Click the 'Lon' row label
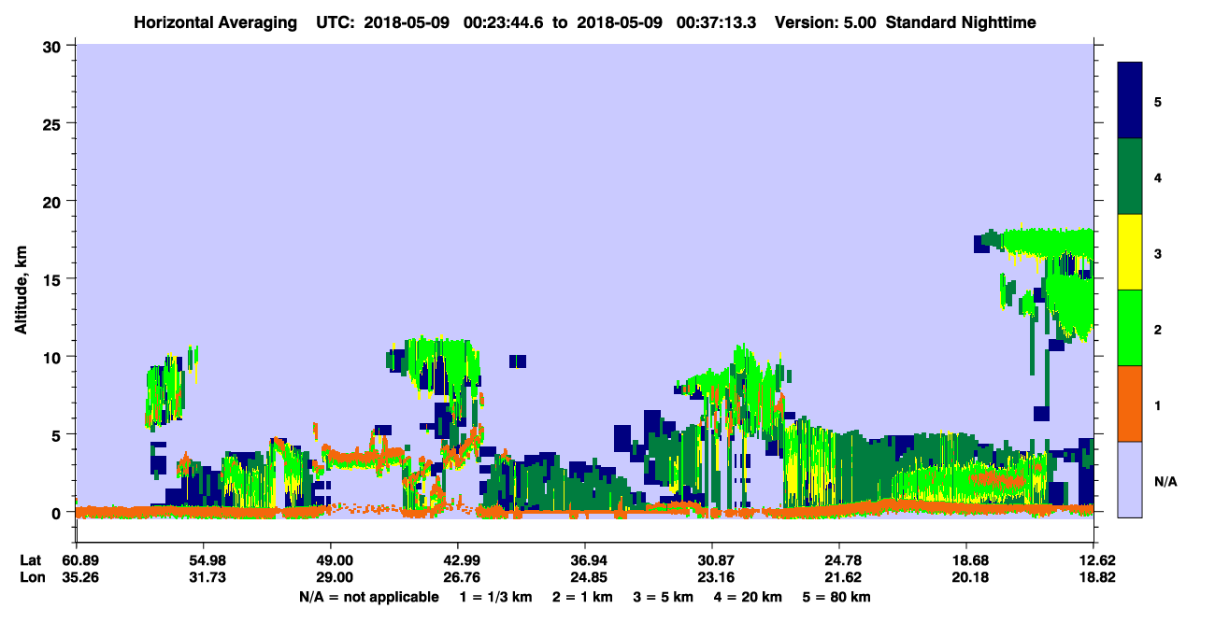1215x623 pixels. point(31,578)
